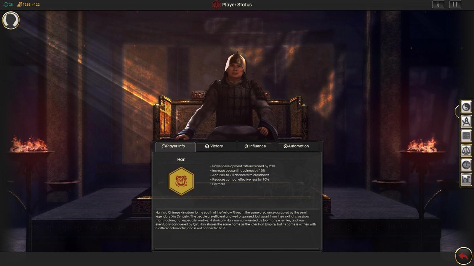Click the red back arrow button

pyautogui.click(x=463, y=256)
